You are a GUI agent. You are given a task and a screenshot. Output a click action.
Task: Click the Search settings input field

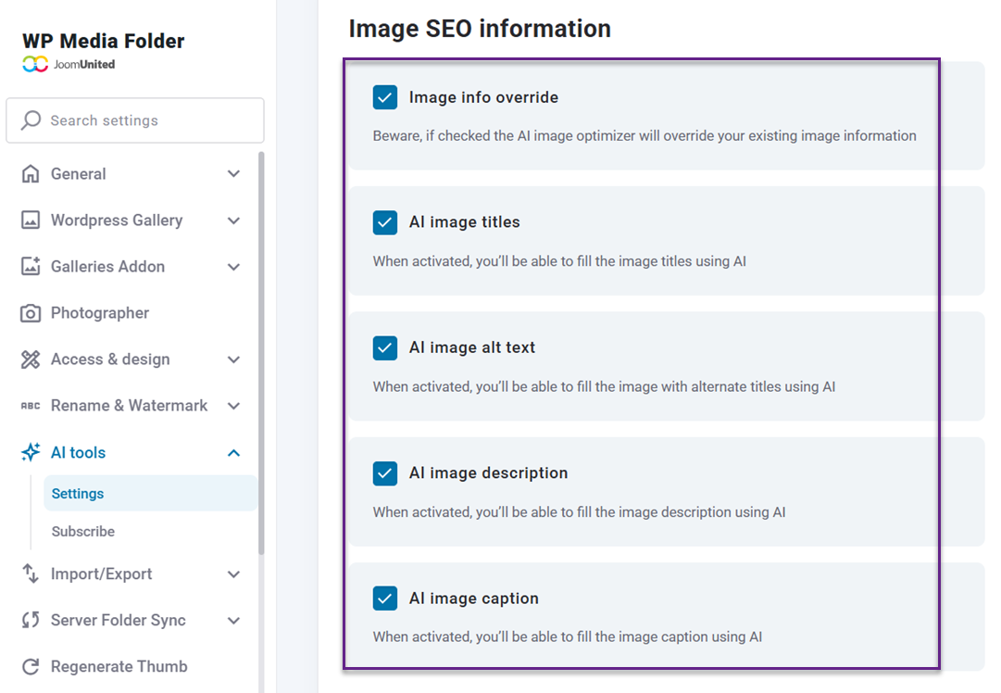point(134,120)
